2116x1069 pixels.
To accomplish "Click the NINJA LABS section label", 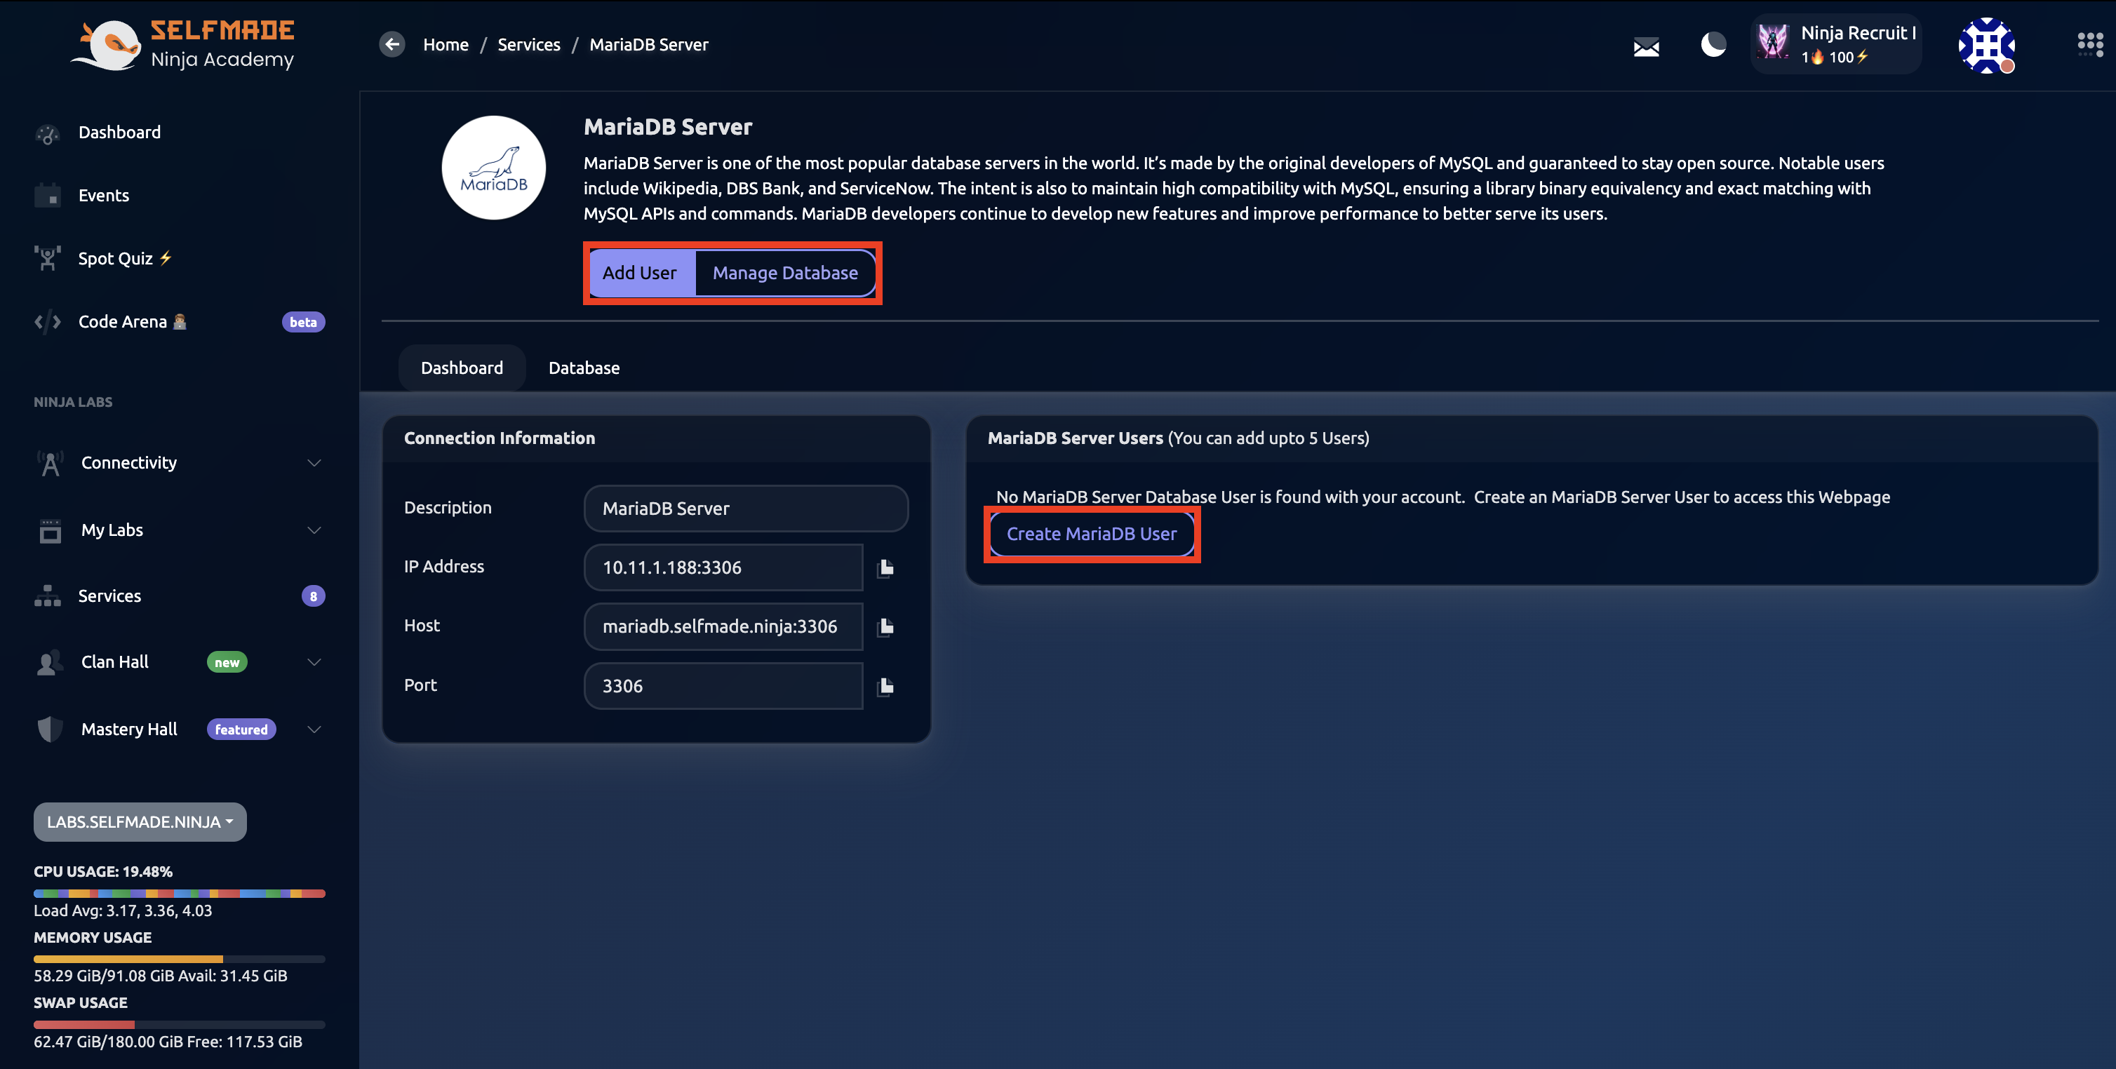I will (x=73, y=401).
